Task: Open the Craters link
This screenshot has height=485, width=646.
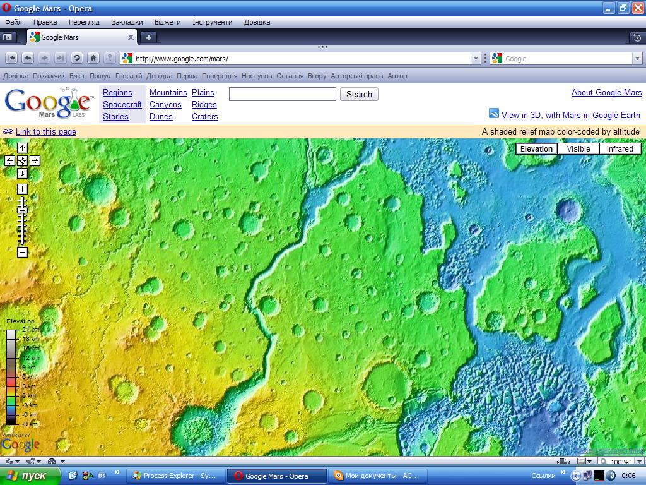Action: click(x=205, y=116)
